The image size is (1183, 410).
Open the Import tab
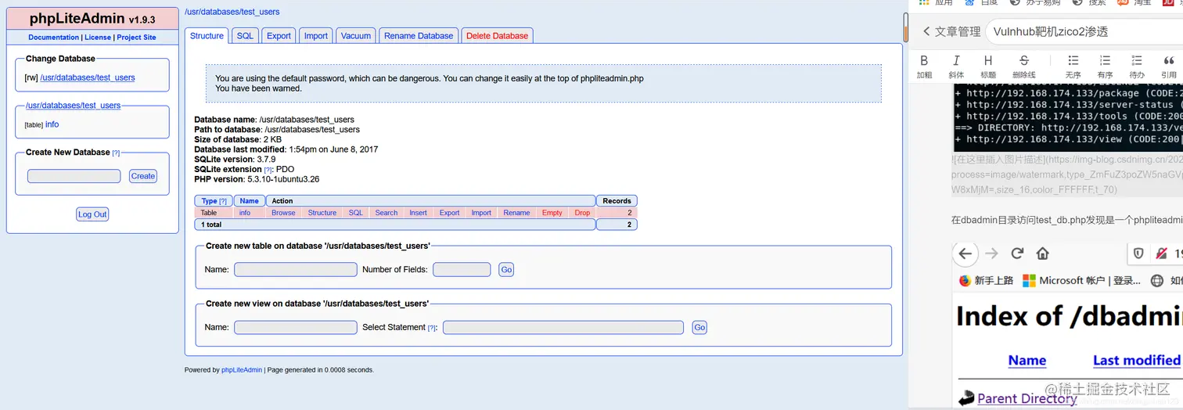point(316,35)
